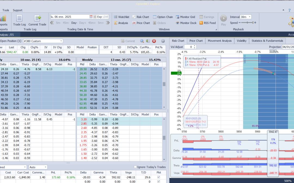
Task: Switch to the Price Chart tab
Action: click(196, 41)
